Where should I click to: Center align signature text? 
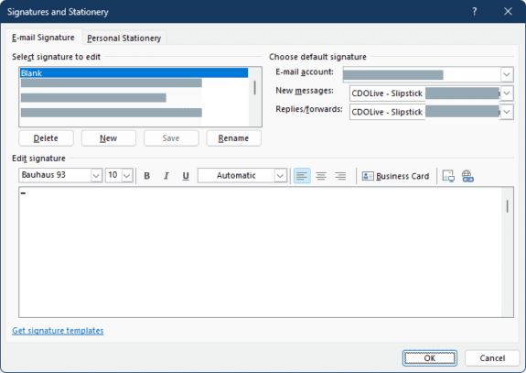(x=321, y=176)
